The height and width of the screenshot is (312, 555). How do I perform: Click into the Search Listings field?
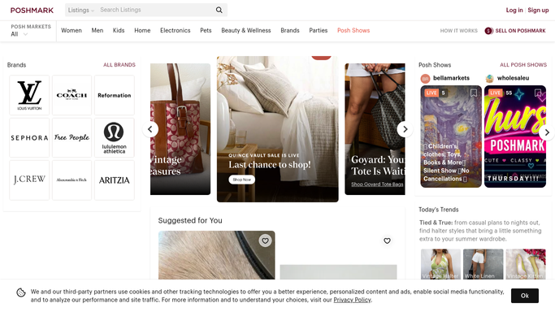point(156,10)
